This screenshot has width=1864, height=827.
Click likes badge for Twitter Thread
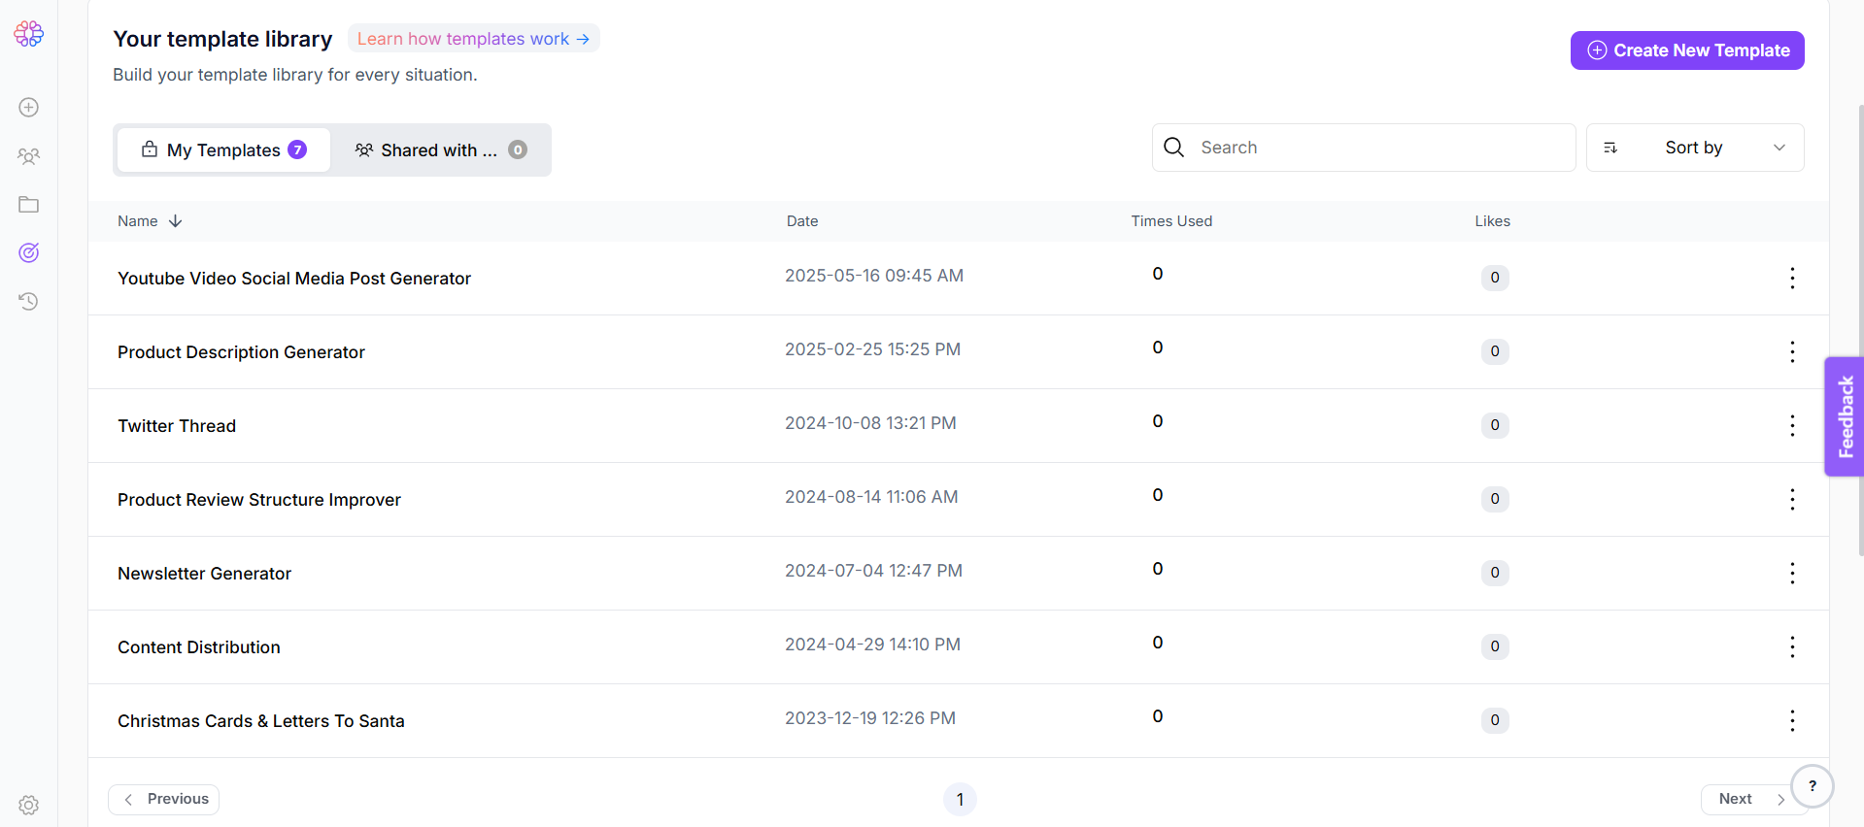click(x=1495, y=425)
